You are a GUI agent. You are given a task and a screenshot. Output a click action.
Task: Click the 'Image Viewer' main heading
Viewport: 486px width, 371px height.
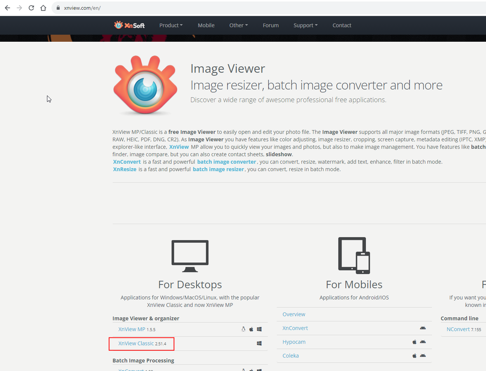coord(228,68)
